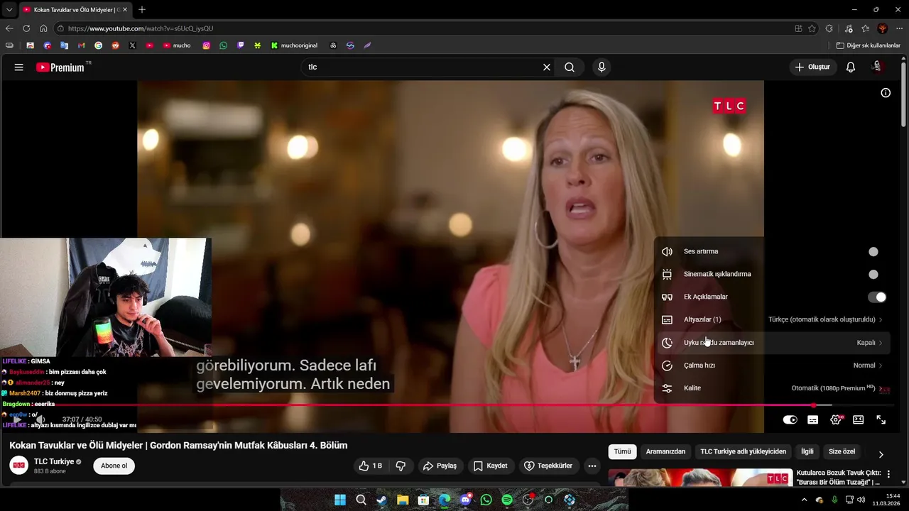The width and height of the screenshot is (909, 511).
Task: Toggle subtitles button in player bar
Action: click(813, 420)
